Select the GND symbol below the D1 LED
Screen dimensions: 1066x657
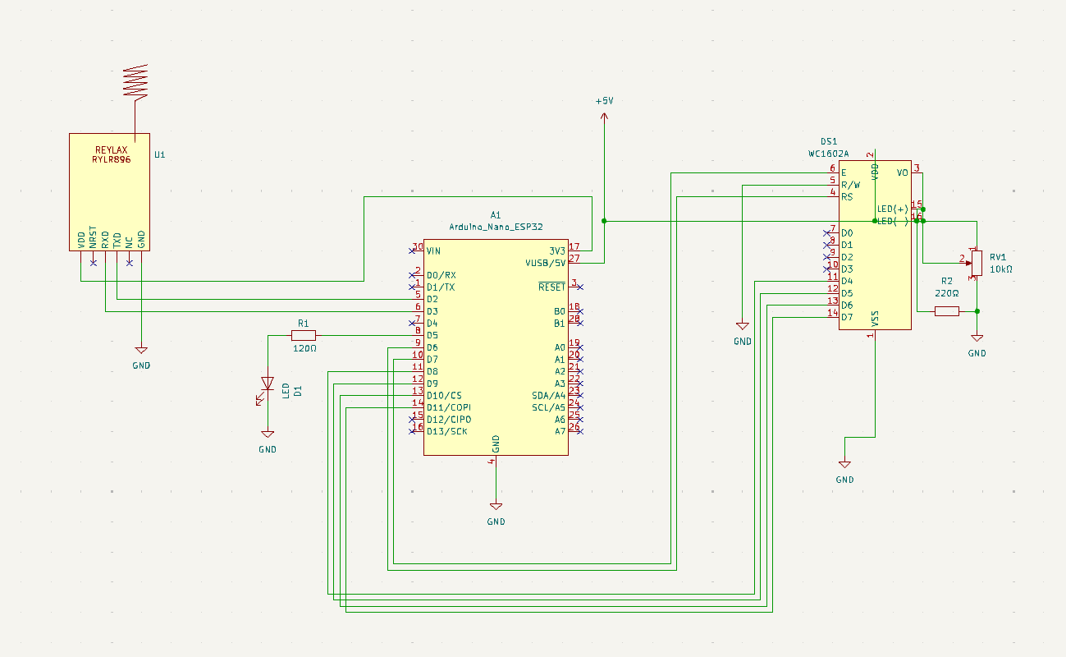pyautogui.click(x=268, y=434)
